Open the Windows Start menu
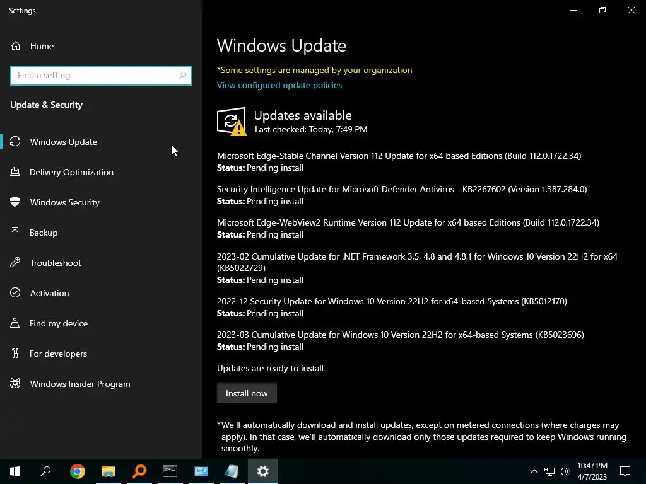 point(15,471)
